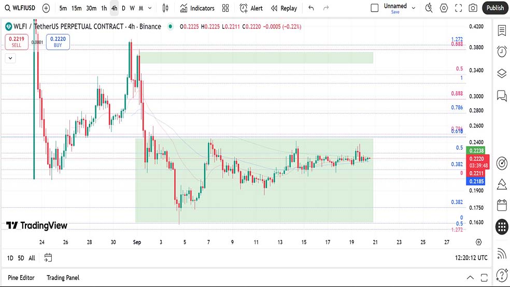Maximize the bottom panel
Image resolution: width=510 pixels, height=287 pixels.
(x=484, y=278)
